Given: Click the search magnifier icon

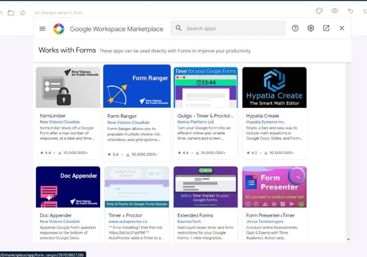Looking at the screenshot, I should click(179, 28).
